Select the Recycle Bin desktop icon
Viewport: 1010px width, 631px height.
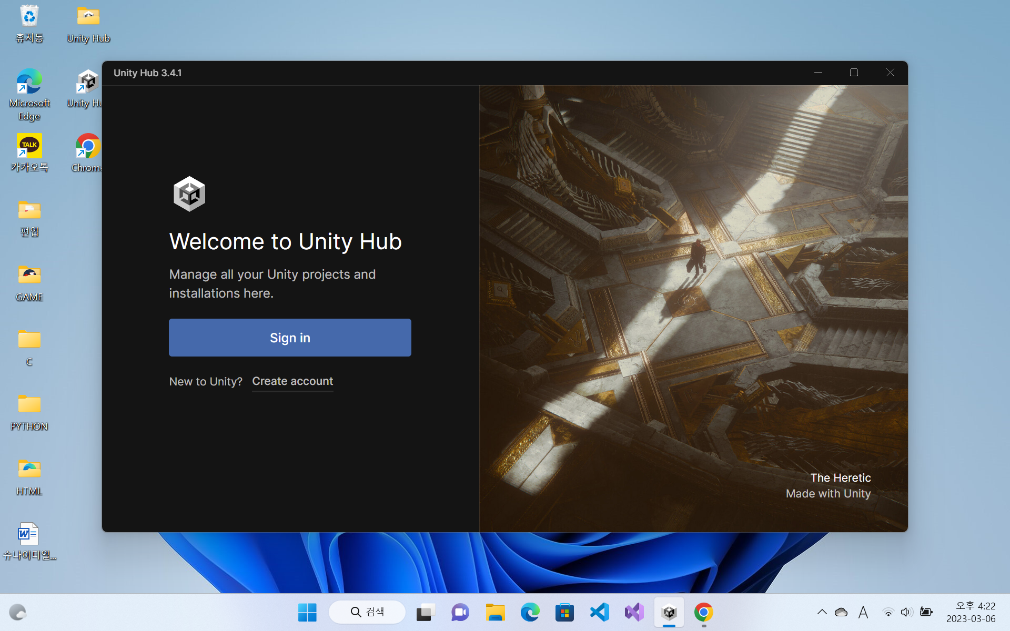click(29, 24)
